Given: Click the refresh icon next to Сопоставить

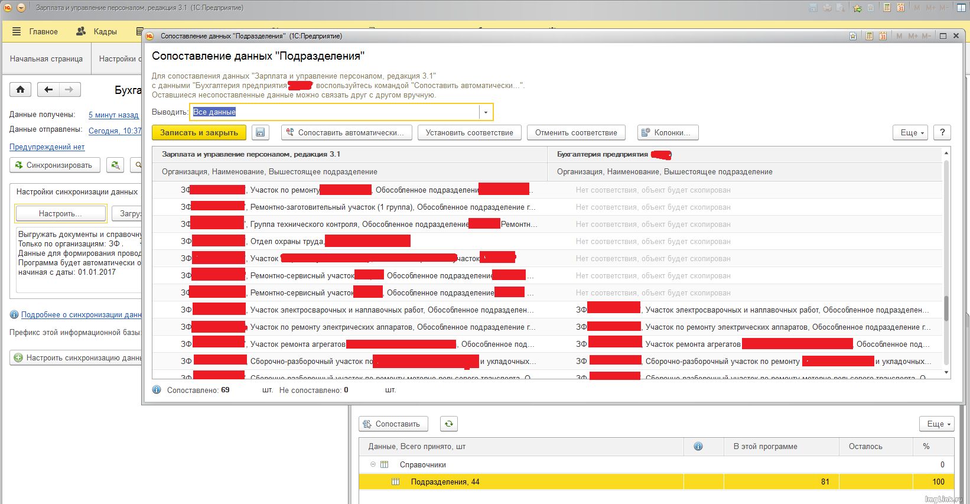Looking at the screenshot, I should coord(449,424).
